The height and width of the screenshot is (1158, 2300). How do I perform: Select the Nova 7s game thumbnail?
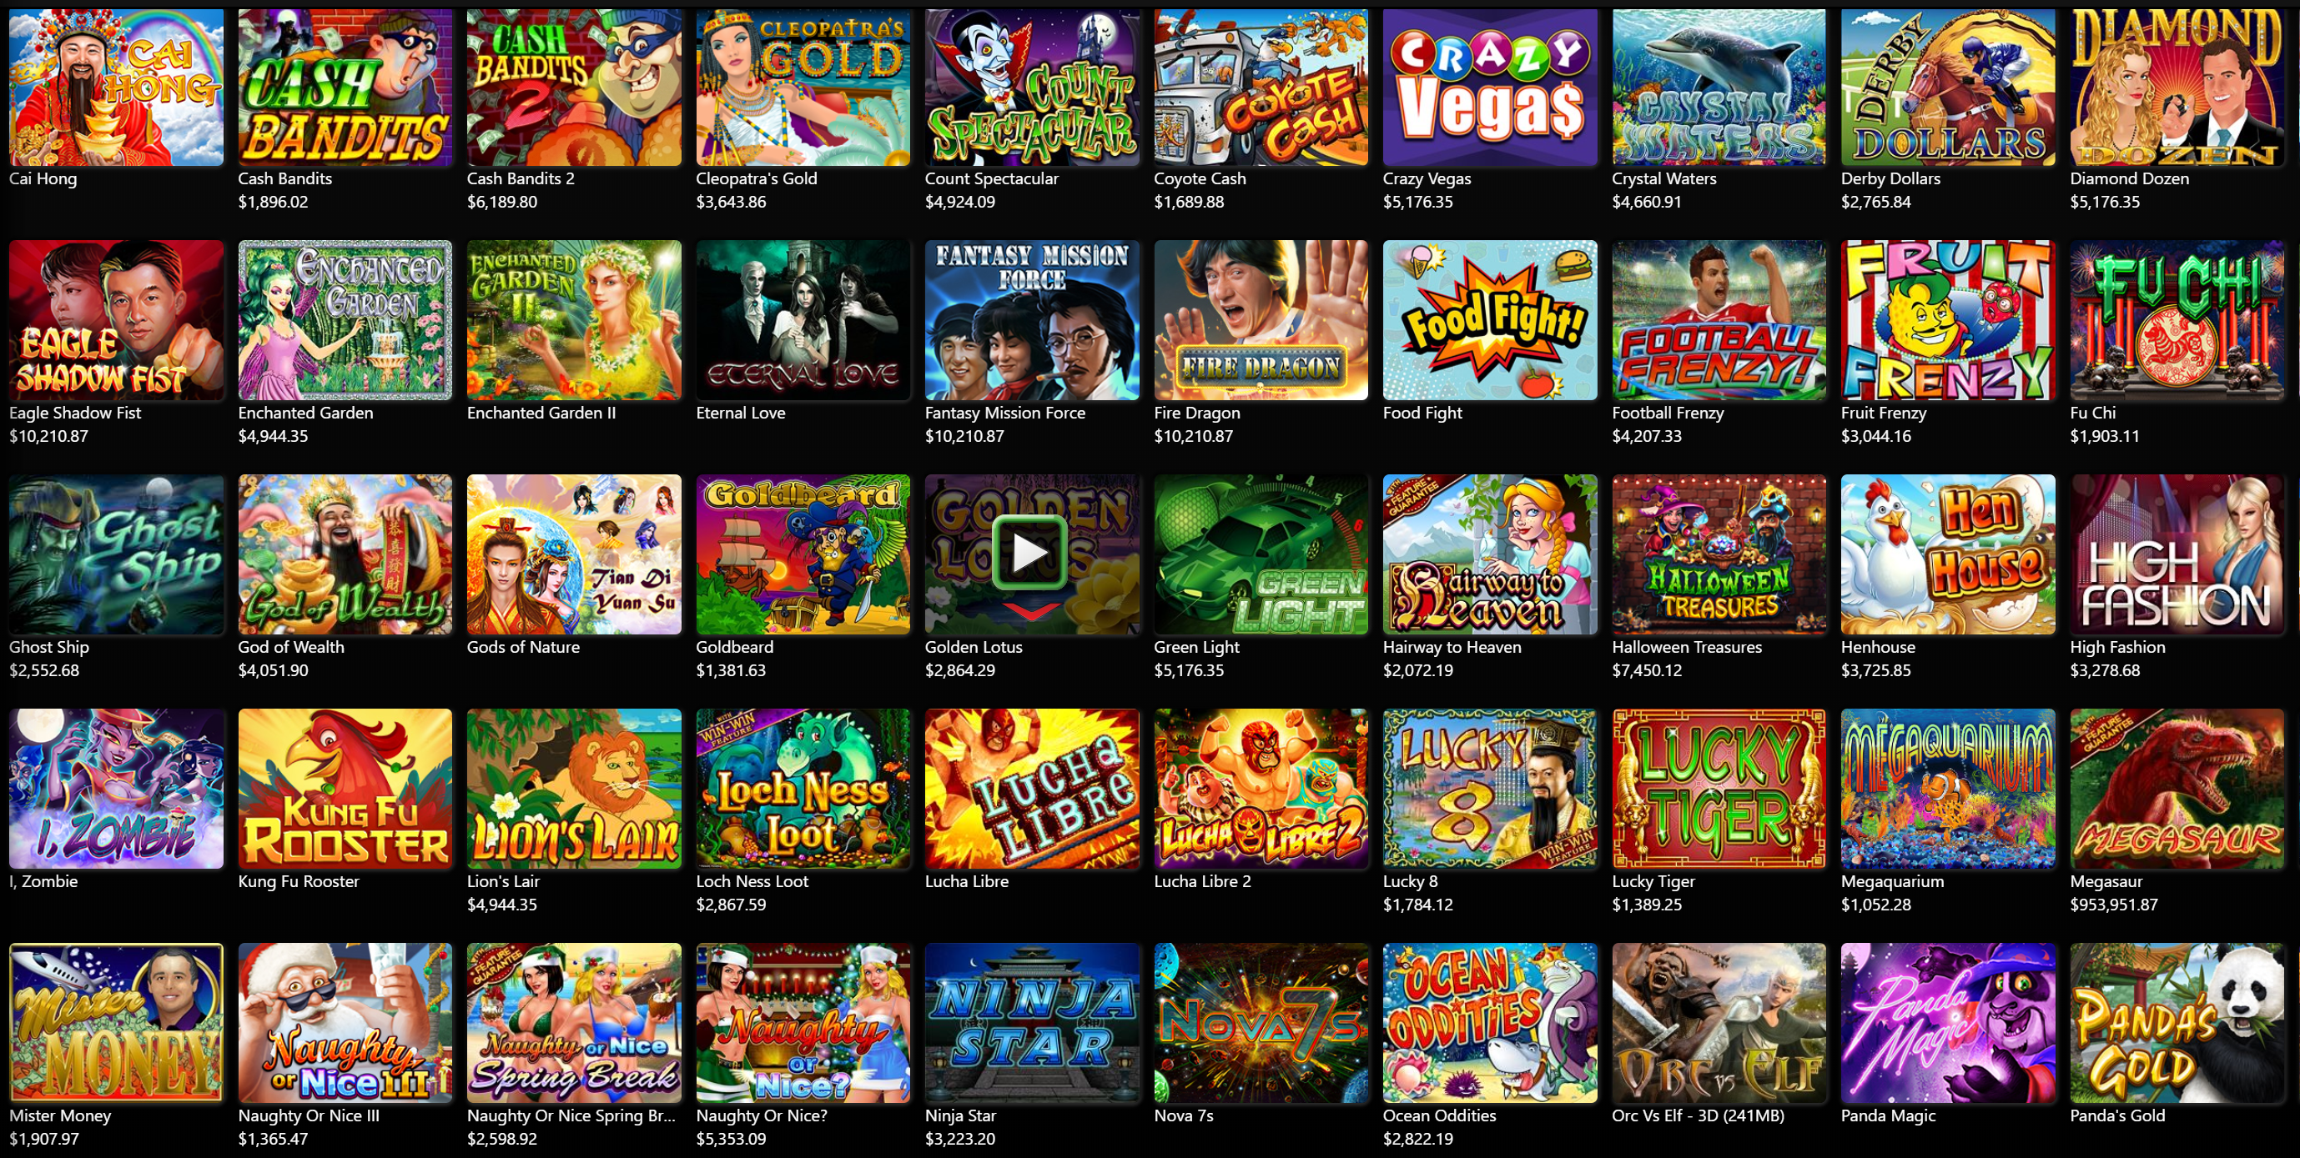click(x=1261, y=1022)
